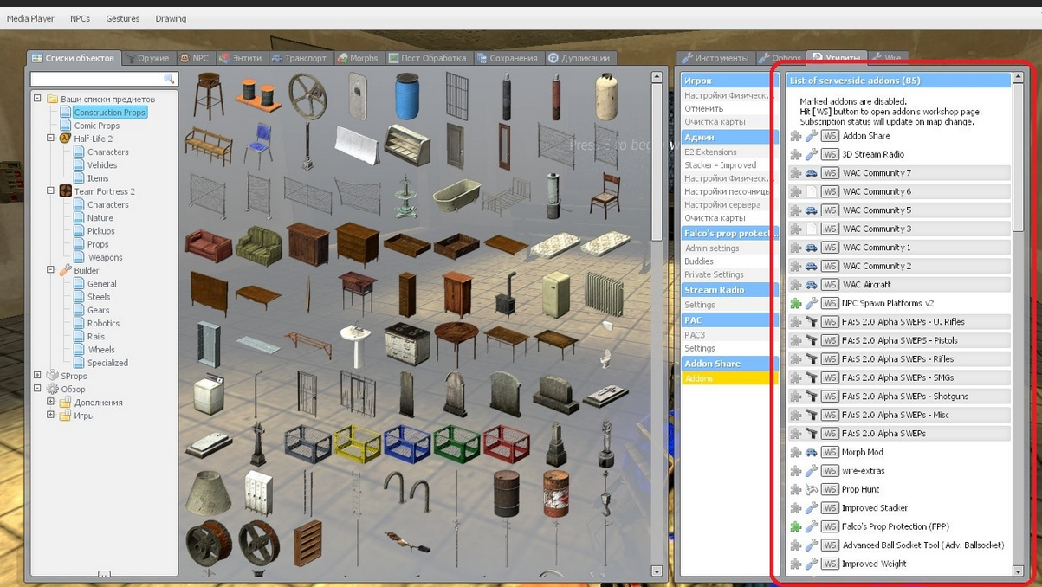Select Comic Props in the tree

(x=96, y=126)
